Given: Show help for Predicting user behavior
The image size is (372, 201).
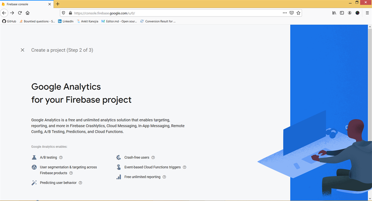Looking at the screenshot, I should tap(80, 183).
